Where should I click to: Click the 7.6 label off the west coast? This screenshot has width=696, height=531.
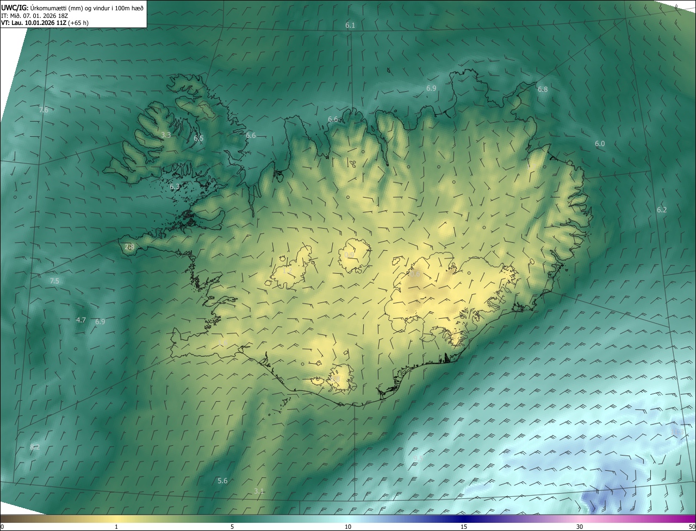(44, 110)
